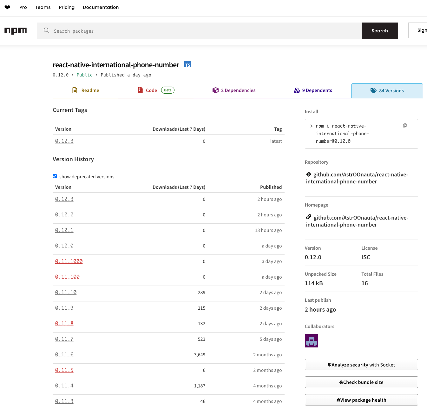
Task: Toggle show deprecated versions checkbox
Action: click(x=55, y=176)
